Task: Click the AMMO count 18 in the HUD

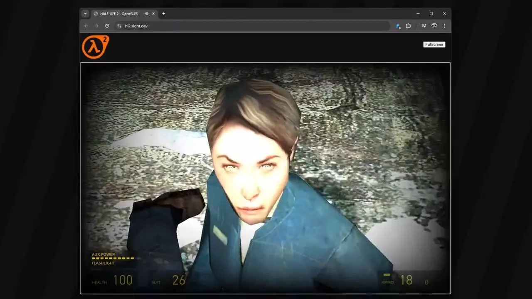Action: click(406, 280)
